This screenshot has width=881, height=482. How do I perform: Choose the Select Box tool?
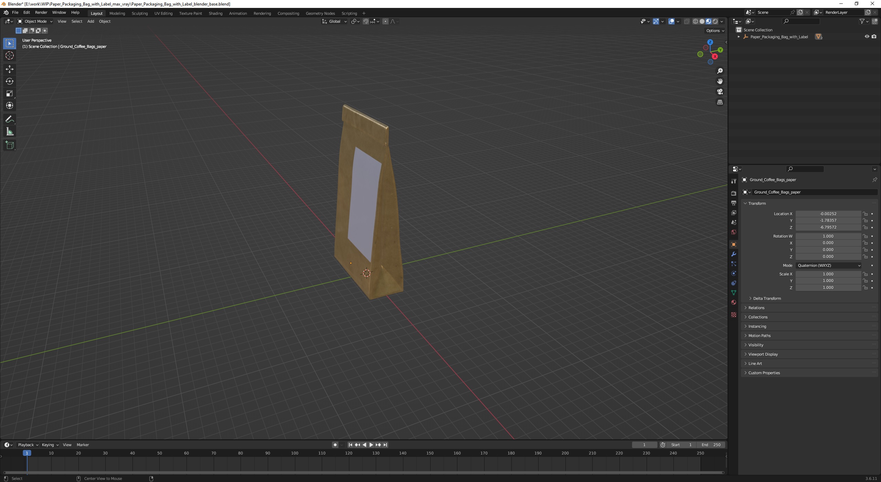point(10,43)
